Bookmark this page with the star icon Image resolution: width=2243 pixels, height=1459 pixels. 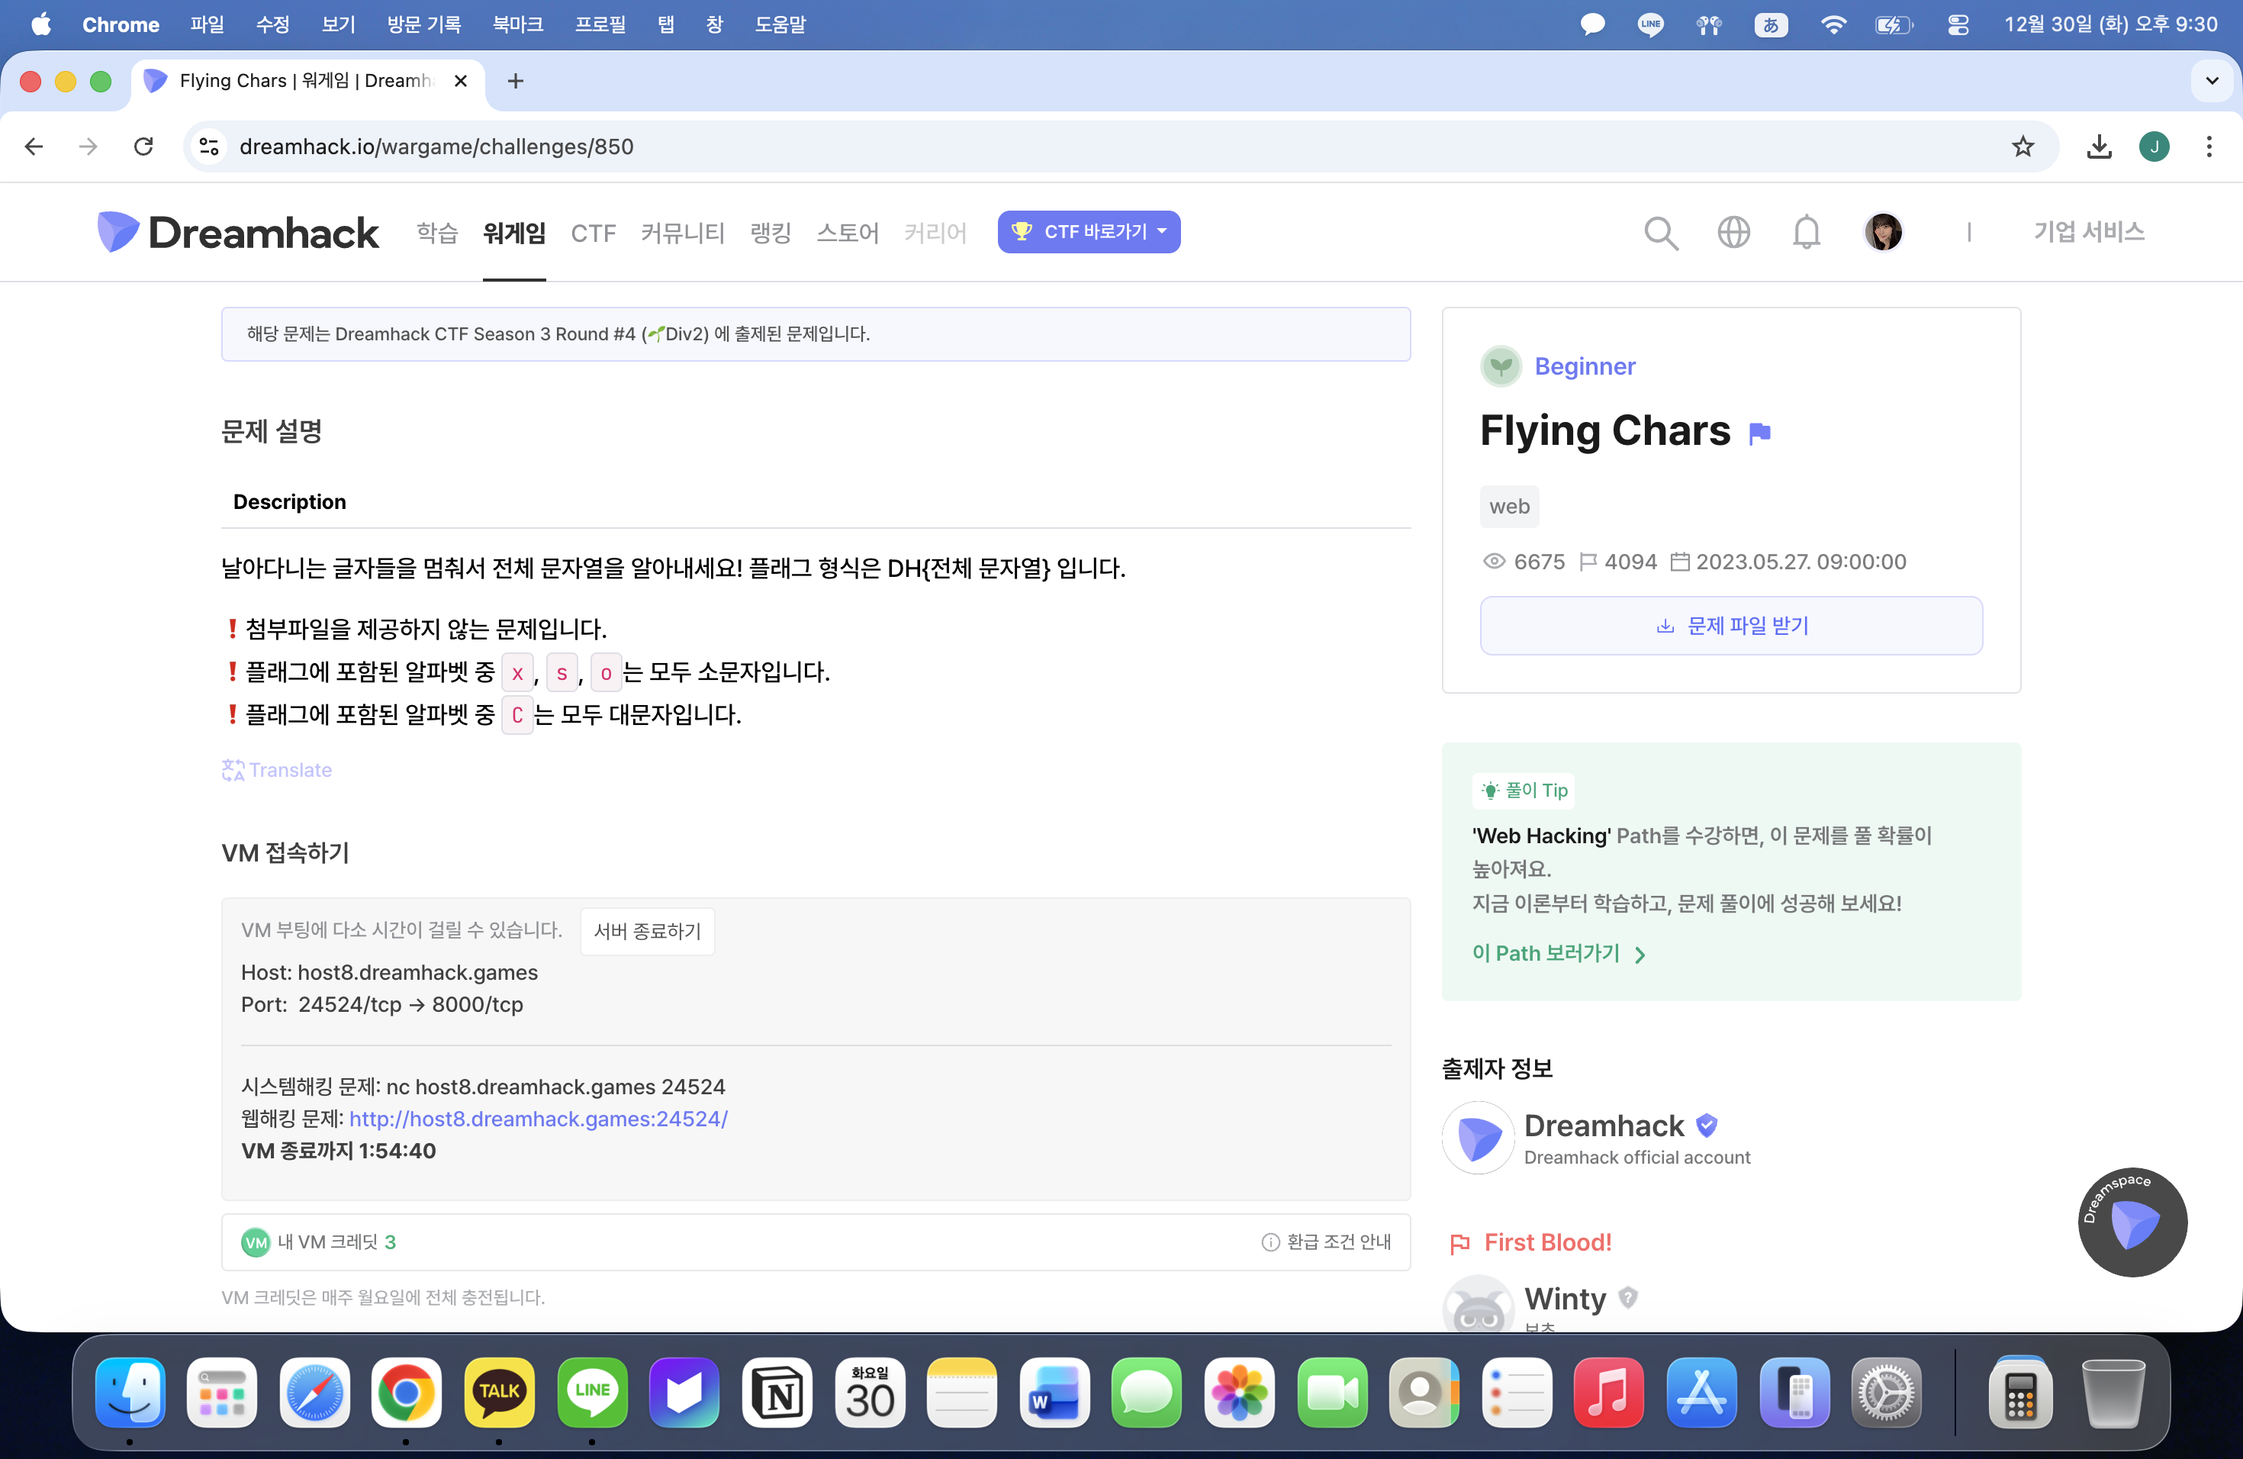[2023, 147]
